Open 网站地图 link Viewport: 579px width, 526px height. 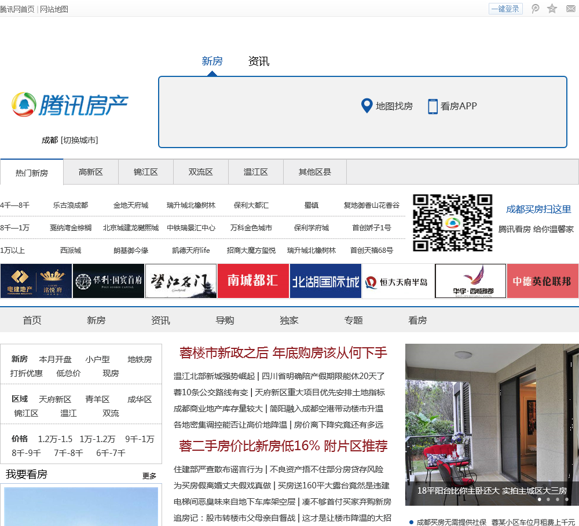(54, 9)
